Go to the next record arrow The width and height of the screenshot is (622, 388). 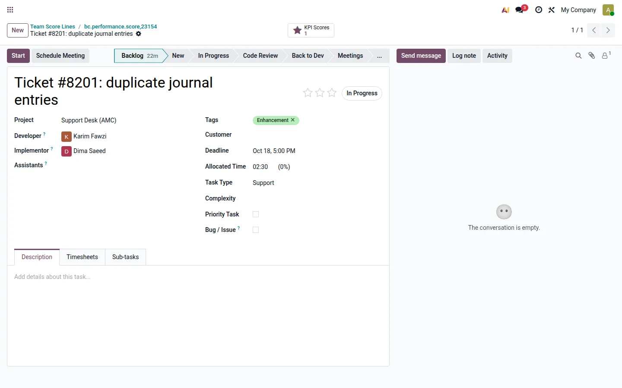click(608, 30)
